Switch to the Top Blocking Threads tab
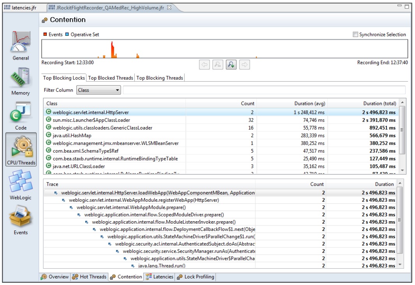The height and width of the screenshot is (285, 415). tap(160, 78)
